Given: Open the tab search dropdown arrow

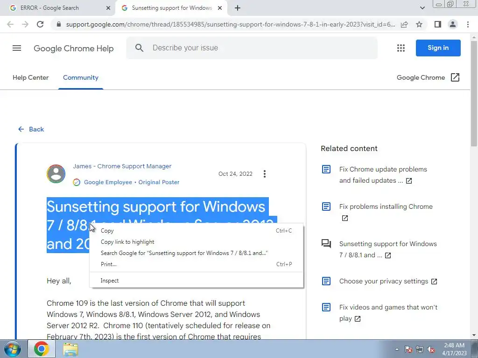Looking at the screenshot, I should pos(422,8).
